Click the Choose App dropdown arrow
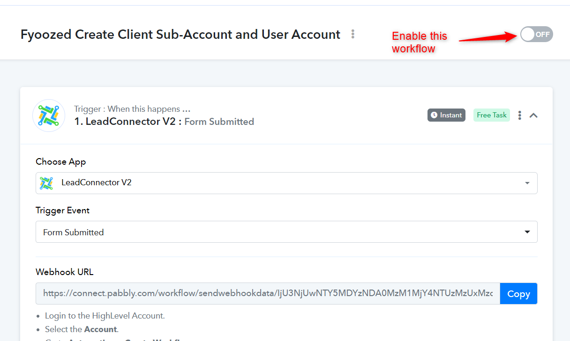 click(x=527, y=183)
